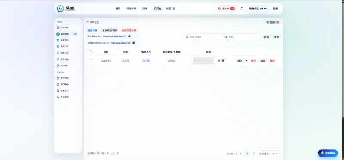344x160 pixels.
Task: Select page 1 in the pagination
Action: click(247, 154)
